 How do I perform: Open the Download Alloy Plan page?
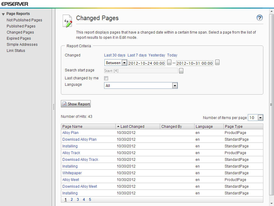coord(79,139)
